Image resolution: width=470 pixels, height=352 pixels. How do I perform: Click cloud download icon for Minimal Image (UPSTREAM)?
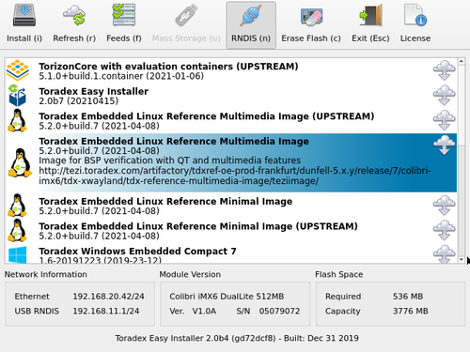click(x=445, y=231)
